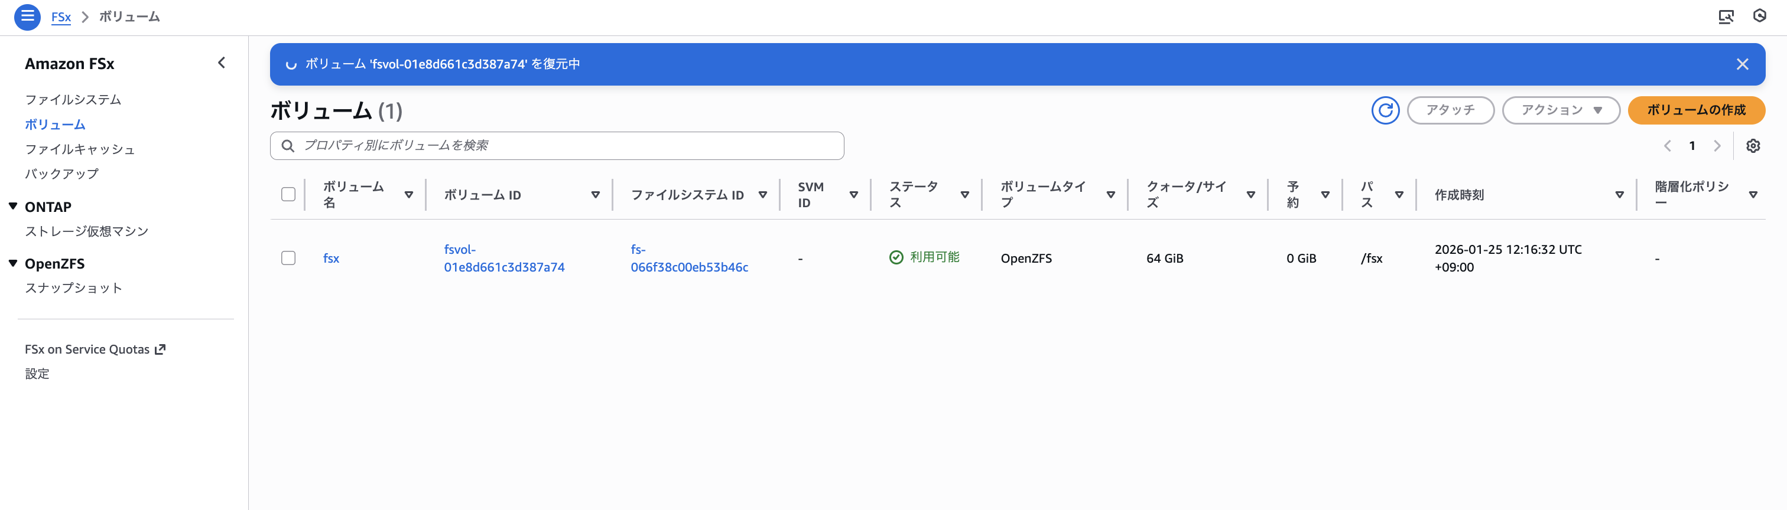Open the hamburger navigation menu icon
The height and width of the screenshot is (510, 1787).
click(27, 17)
